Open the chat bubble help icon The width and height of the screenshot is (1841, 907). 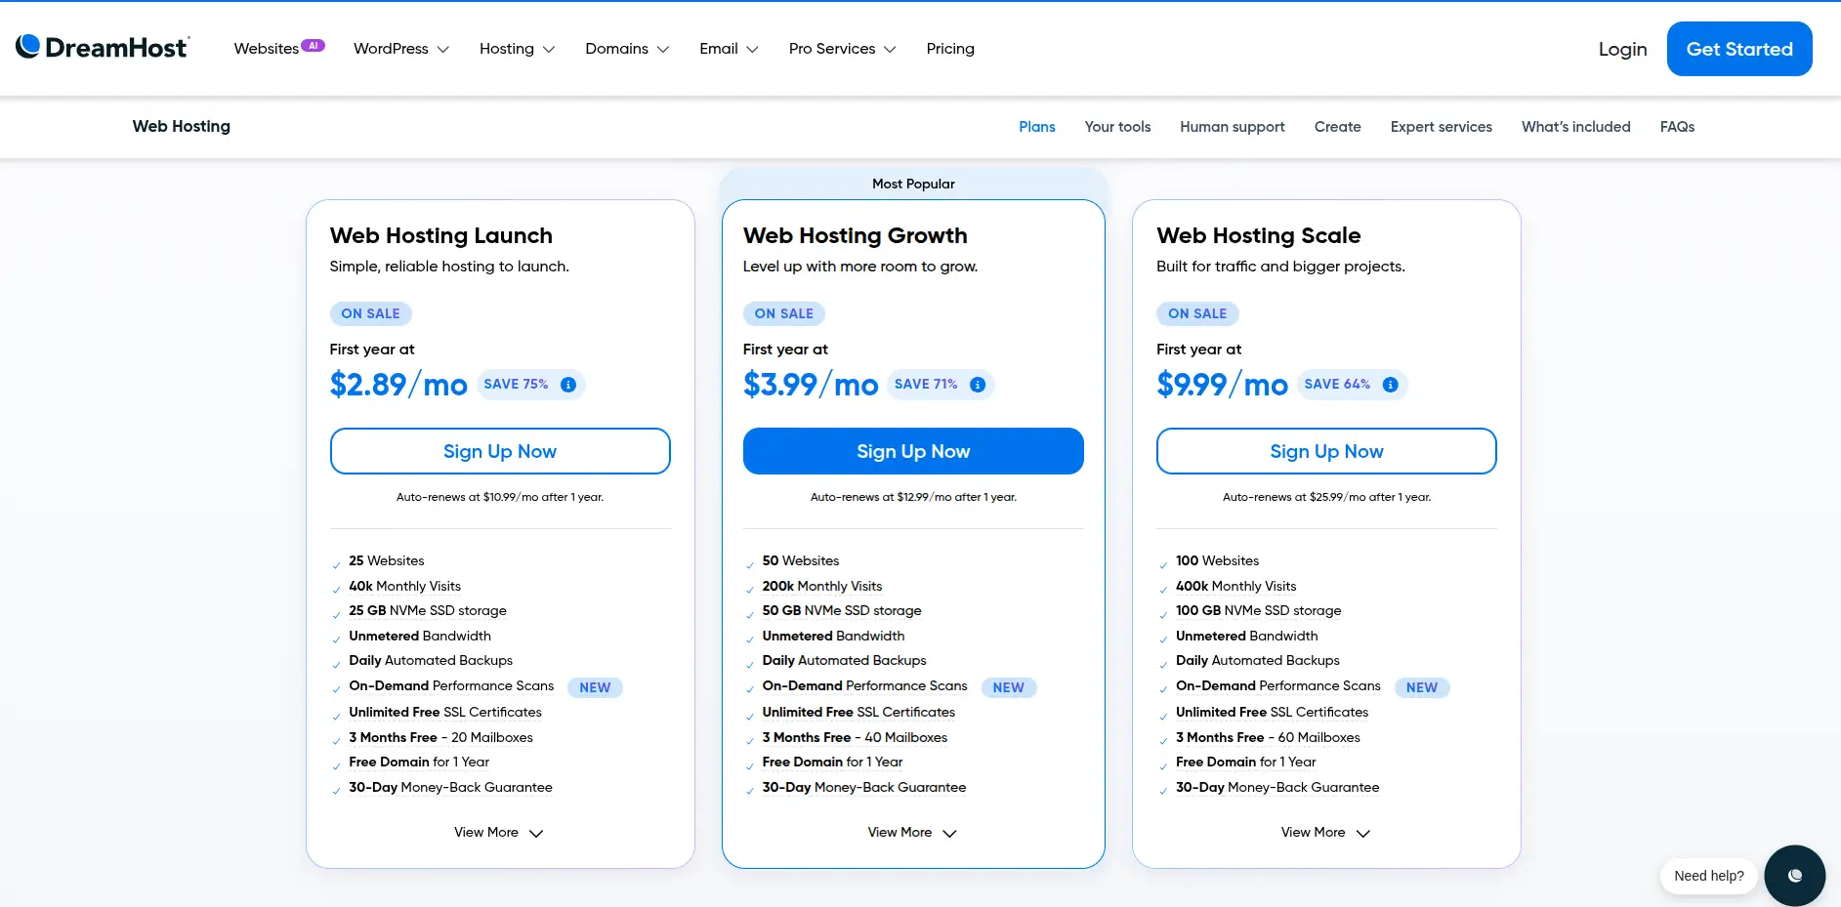[1794, 876]
